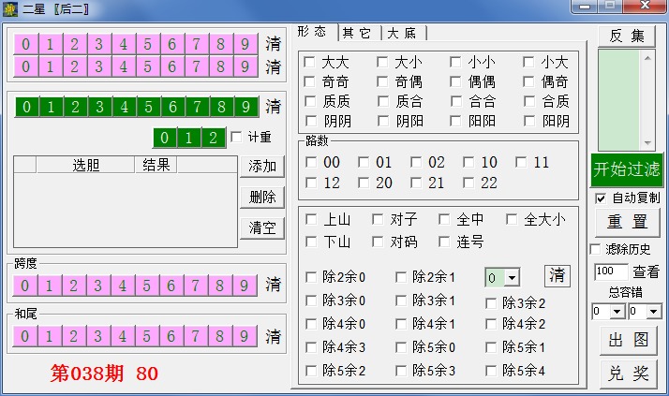669x396 pixels.
Task: Select digit 9 in the second pink row
Action: (x=245, y=66)
